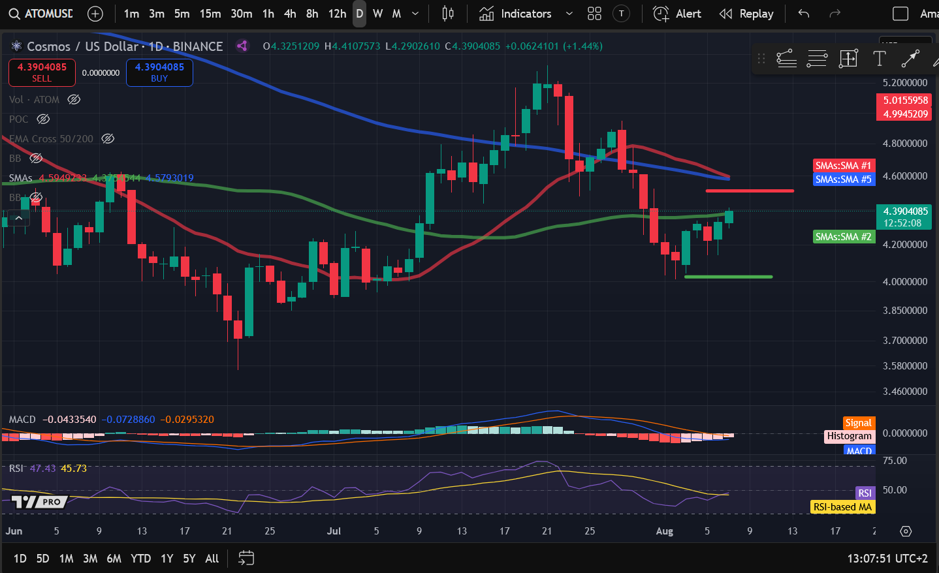
Task: Select the 1m timeframe
Action: coord(132,14)
